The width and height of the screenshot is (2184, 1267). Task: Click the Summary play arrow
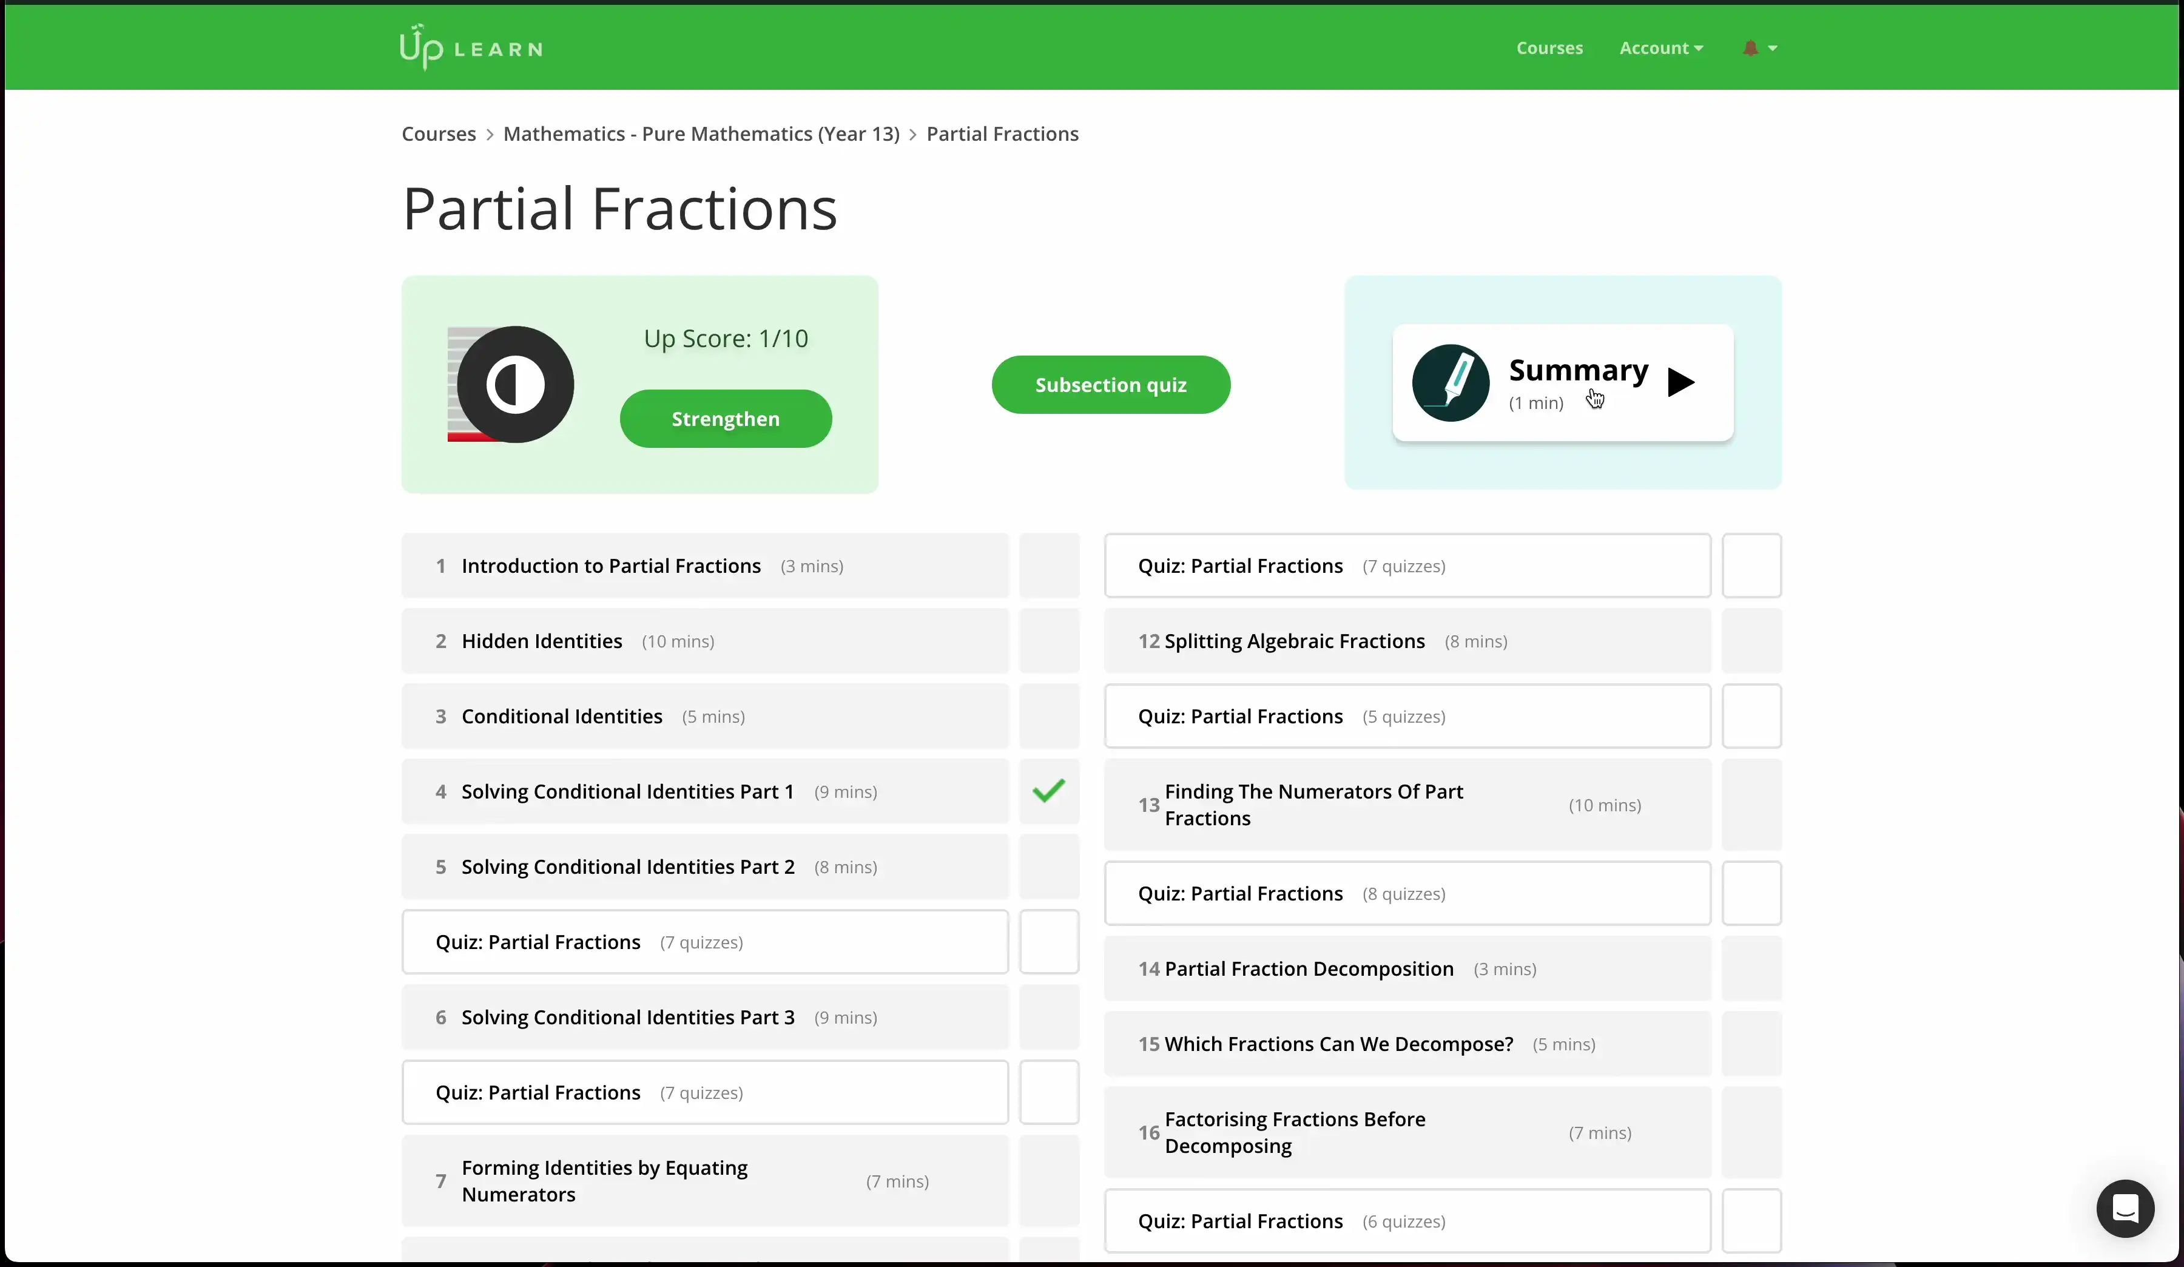[x=1680, y=382]
